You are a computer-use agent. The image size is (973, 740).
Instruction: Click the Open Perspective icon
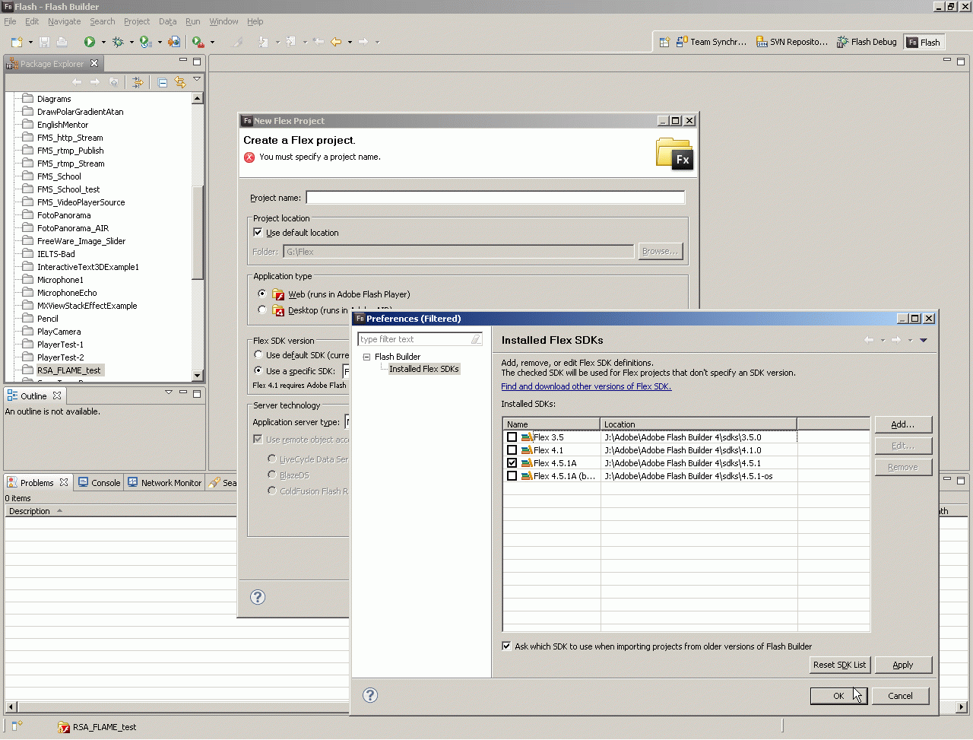664,43
